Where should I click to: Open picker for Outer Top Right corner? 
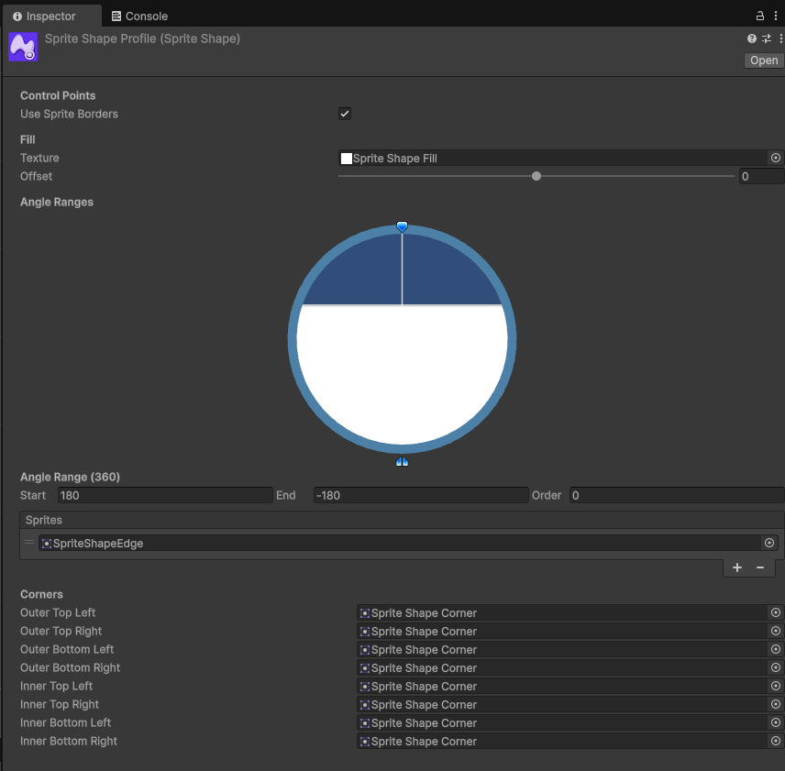[776, 632]
